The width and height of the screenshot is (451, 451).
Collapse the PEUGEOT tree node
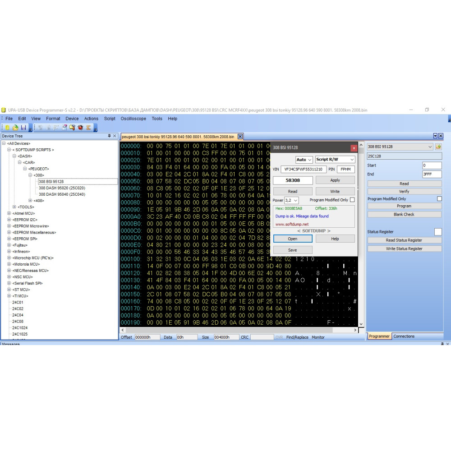pos(25,169)
